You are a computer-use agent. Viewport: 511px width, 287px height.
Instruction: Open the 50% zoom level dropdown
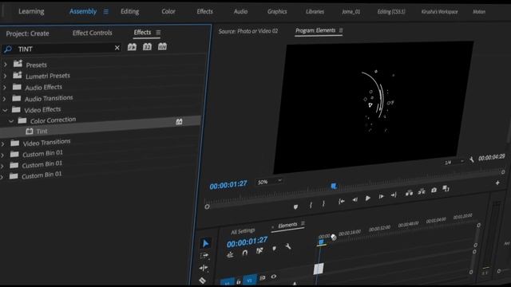269,182
